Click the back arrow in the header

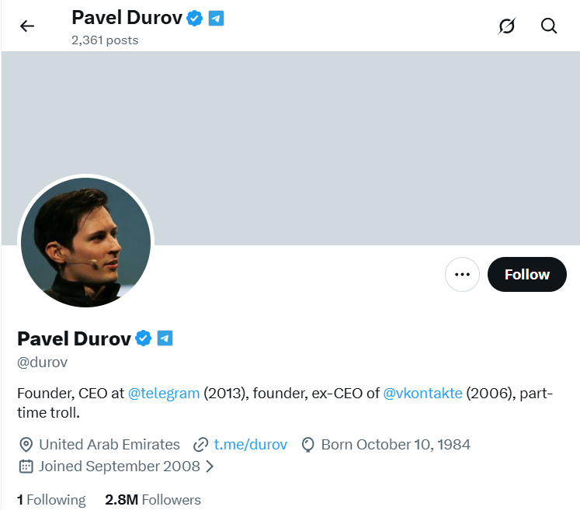tap(27, 26)
